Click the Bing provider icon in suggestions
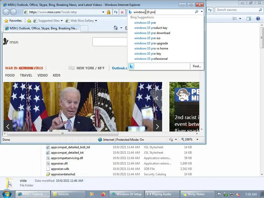 (x=131, y=66)
